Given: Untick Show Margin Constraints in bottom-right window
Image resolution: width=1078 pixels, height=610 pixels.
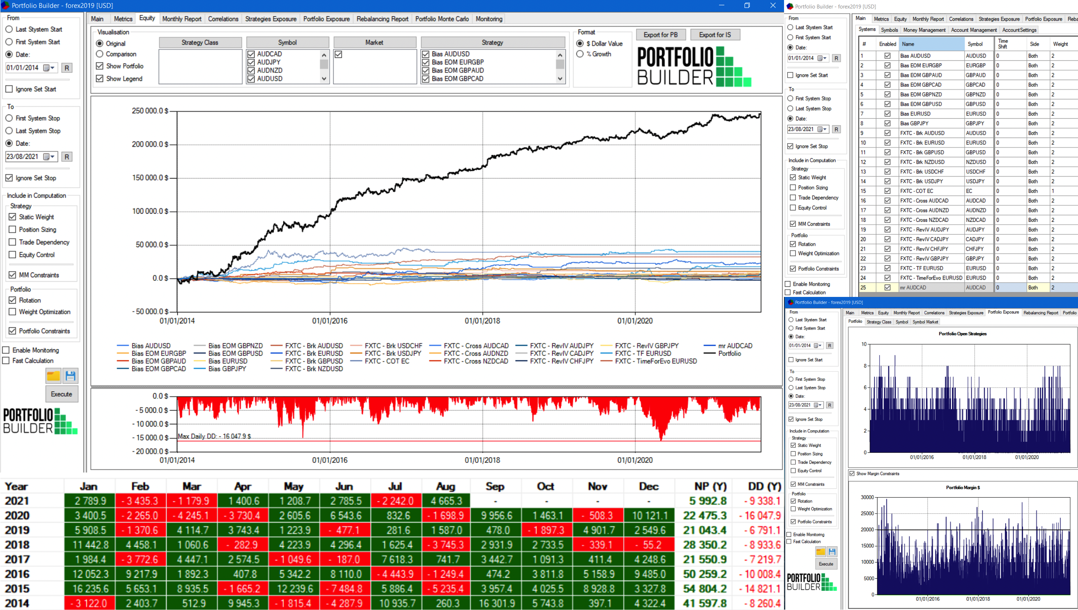Looking at the screenshot, I should click(852, 473).
